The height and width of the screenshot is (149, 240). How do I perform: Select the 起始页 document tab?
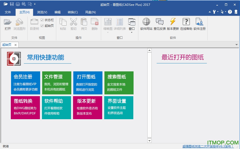(7, 45)
